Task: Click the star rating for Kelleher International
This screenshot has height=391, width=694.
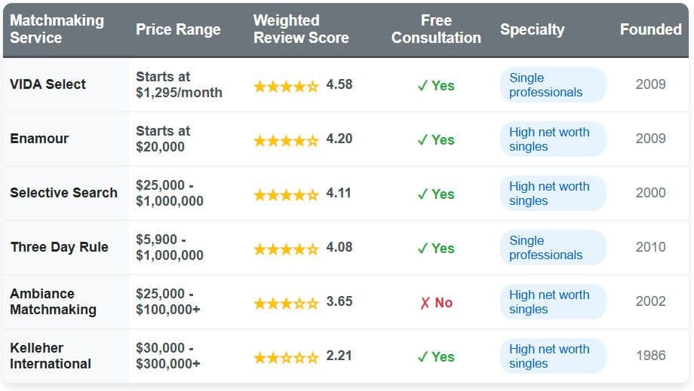Action: pos(286,357)
